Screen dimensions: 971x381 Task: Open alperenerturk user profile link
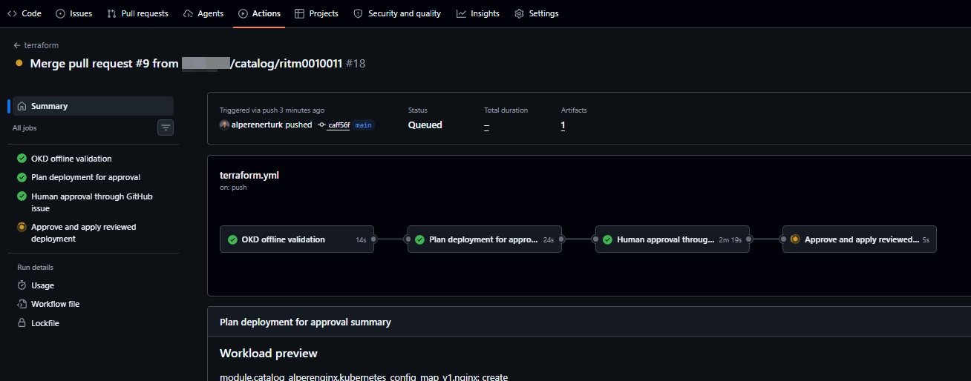[x=257, y=125]
